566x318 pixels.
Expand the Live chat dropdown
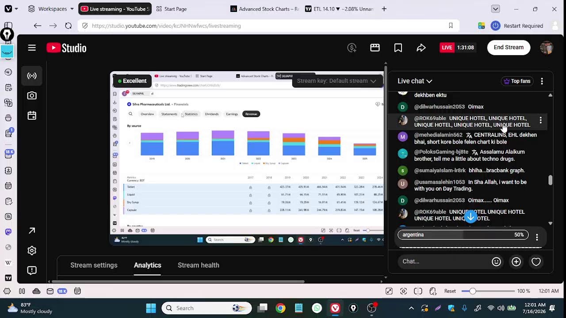415,81
